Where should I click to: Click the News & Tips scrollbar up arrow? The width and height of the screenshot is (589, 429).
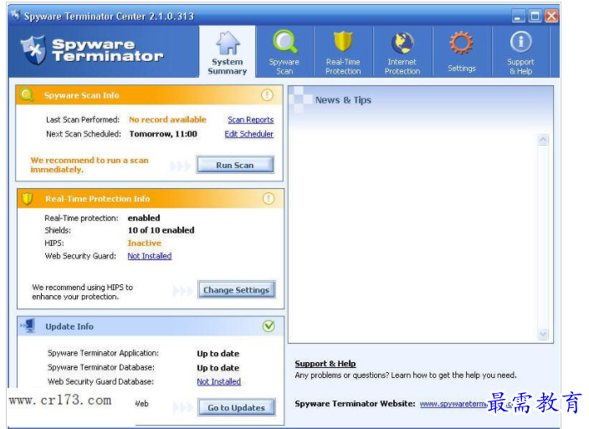(x=543, y=140)
